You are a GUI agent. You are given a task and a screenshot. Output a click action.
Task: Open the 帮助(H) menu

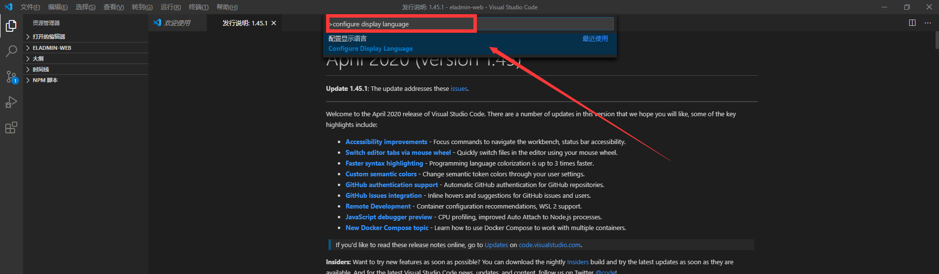coord(227,7)
